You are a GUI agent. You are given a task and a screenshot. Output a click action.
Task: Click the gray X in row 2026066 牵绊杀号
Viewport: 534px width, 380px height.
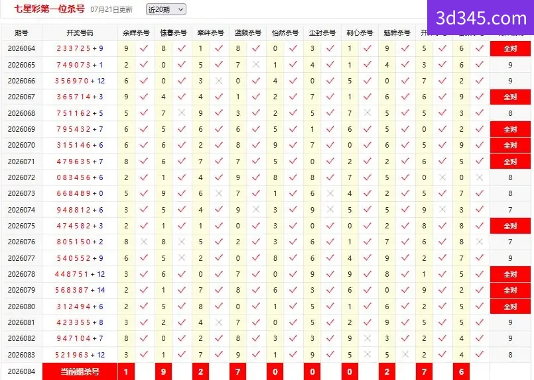point(219,81)
